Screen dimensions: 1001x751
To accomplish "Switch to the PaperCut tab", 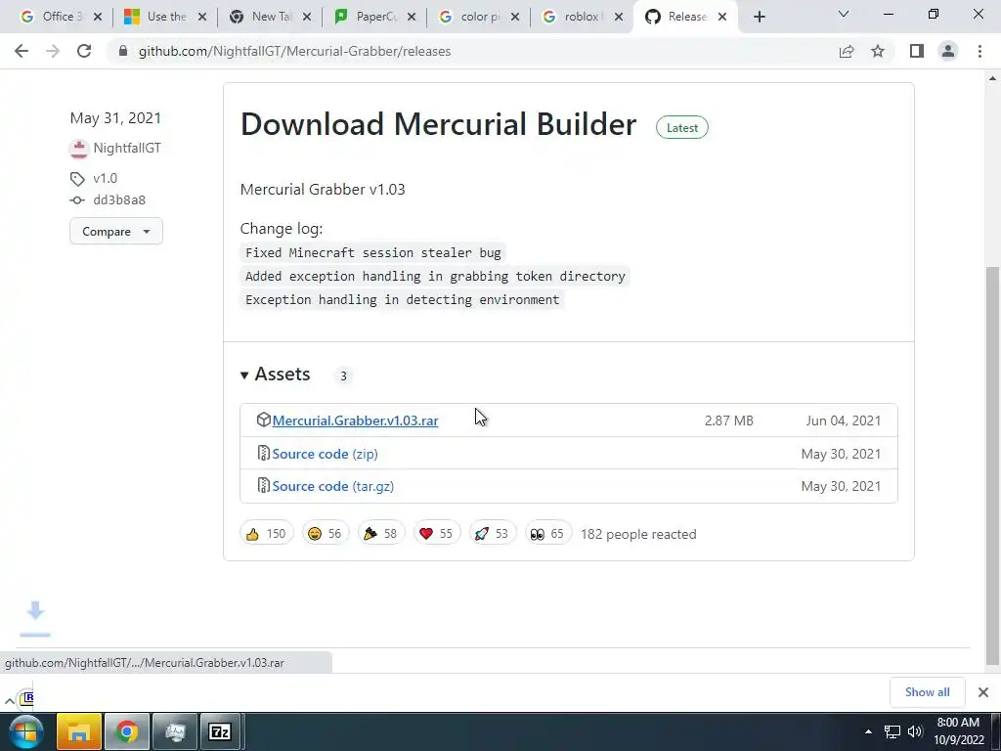I will (x=375, y=17).
